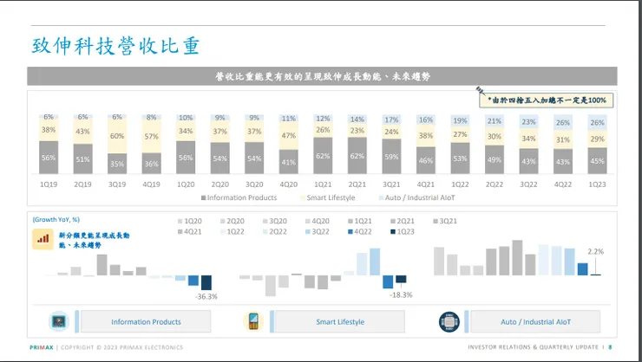This screenshot has width=642, height=362.
Task: Select the Auto / Industrial AIoT category box
Action: tap(535, 321)
